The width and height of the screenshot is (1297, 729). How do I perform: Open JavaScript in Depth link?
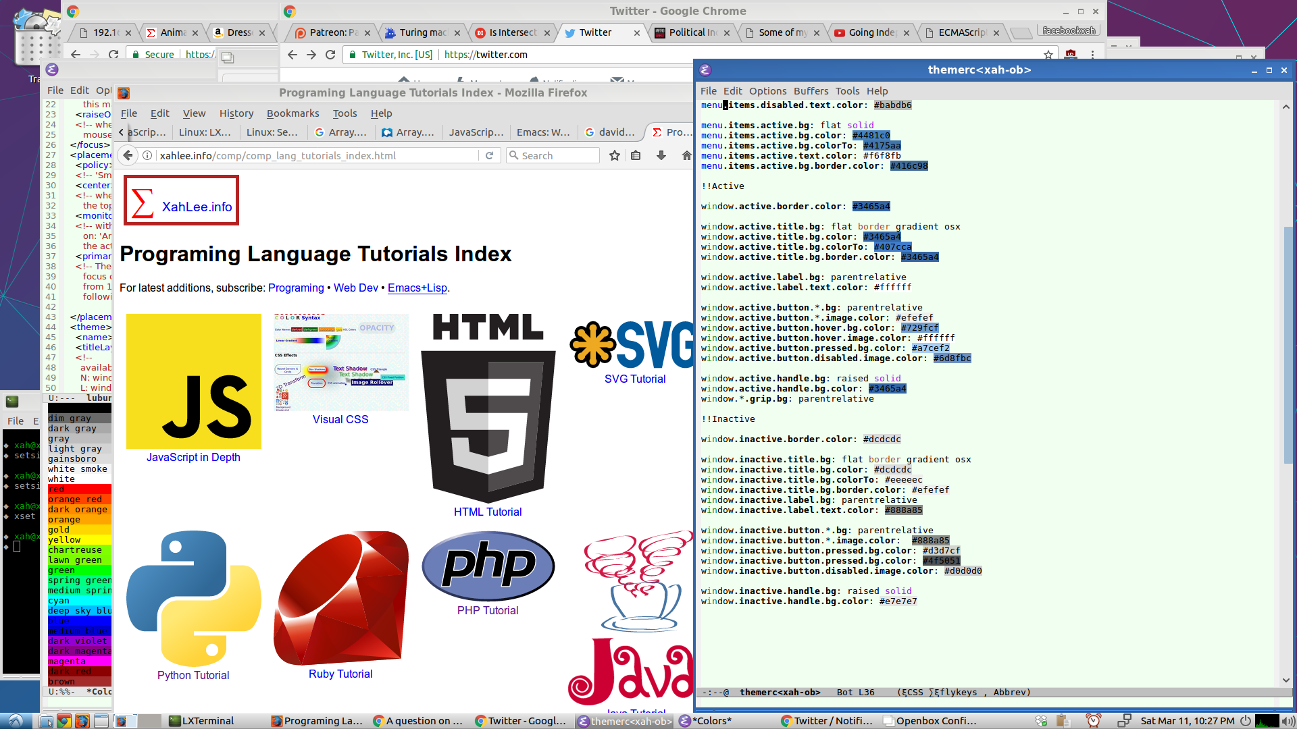(x=193, y=458)
